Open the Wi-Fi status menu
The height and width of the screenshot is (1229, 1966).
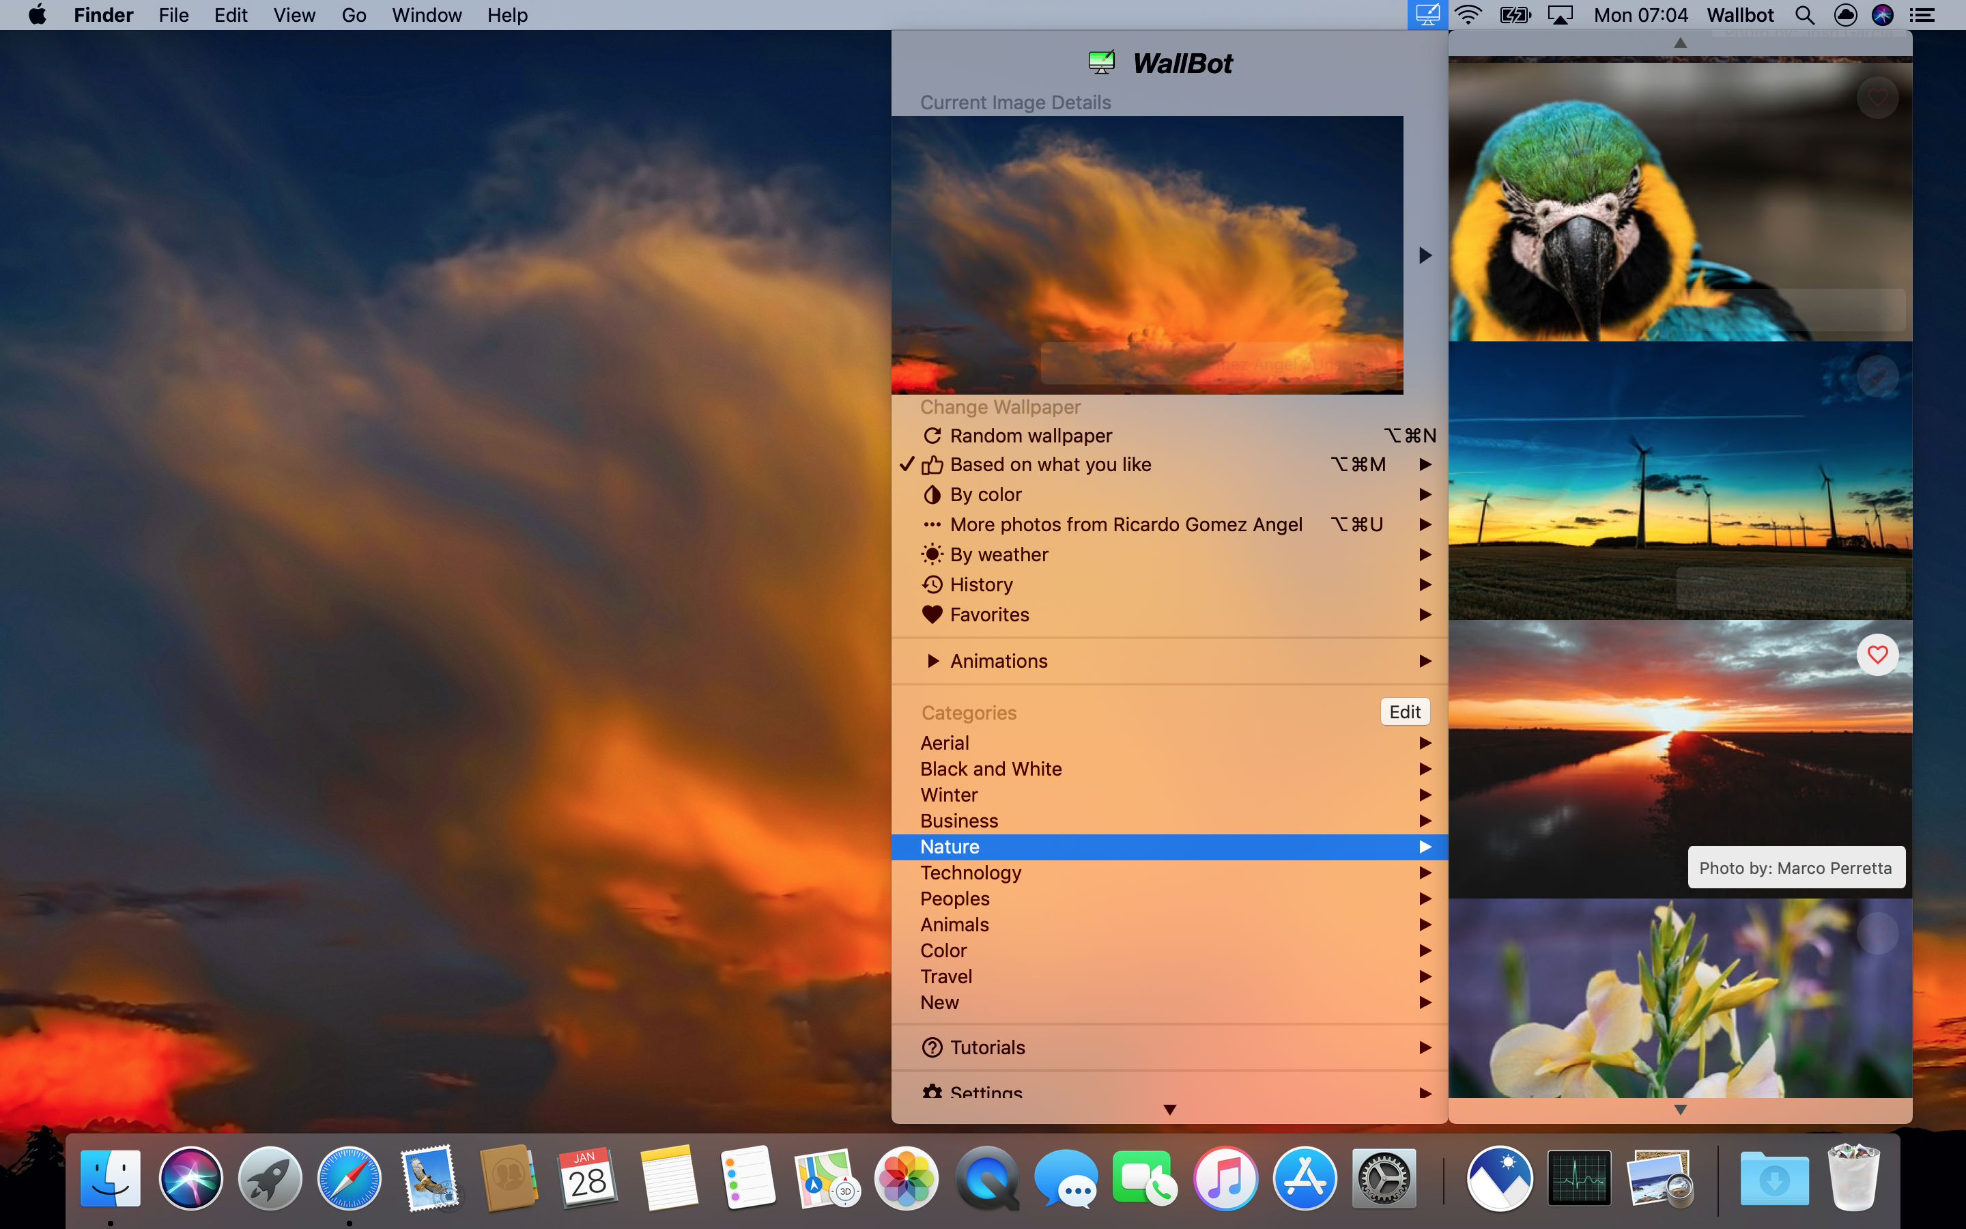pos(1469,14)
